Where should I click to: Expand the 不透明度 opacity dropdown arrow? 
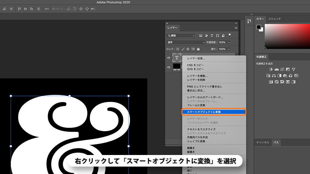229,42
